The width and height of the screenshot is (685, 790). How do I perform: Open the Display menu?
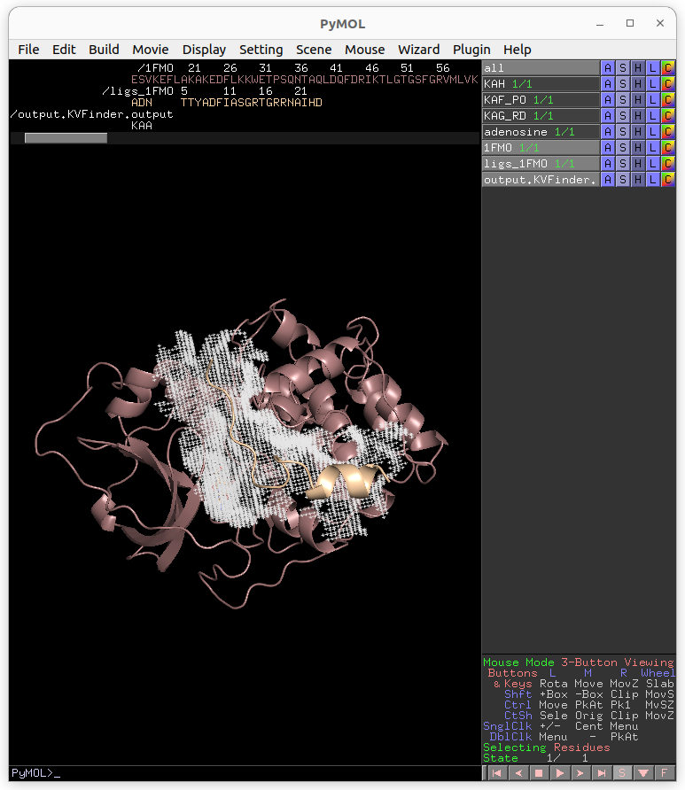[204, 50]
